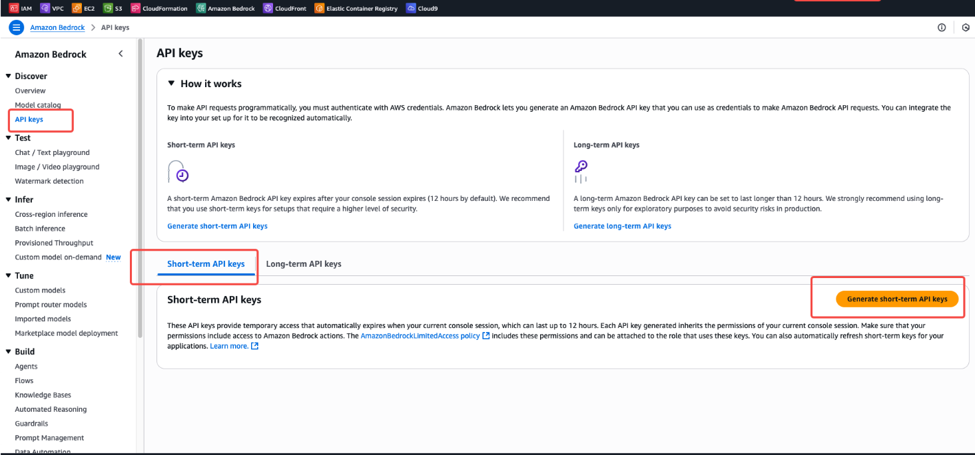Open the S3 service shortcut icon
This screenshot has height=455, width=975.
(x=108, y=8)
